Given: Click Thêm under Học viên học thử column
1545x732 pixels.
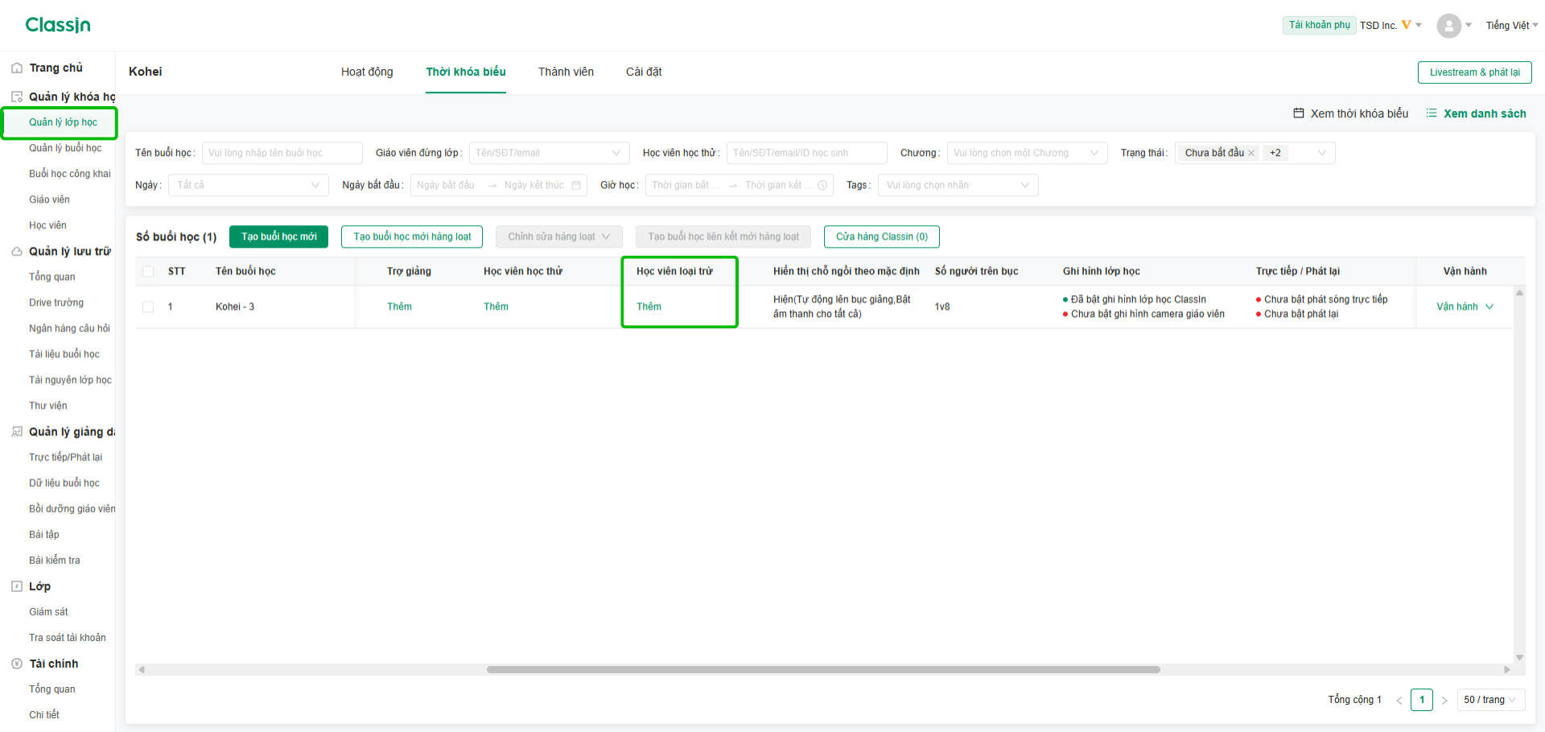Looking at the screenshot, I should (496, 306).
